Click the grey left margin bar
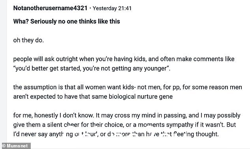The width and height of the screenshot is (250, 149). pos(3,71)
